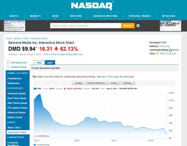The image size is (187, 146).
Task: Click the orange Search button
Action: tap(128, 26)
